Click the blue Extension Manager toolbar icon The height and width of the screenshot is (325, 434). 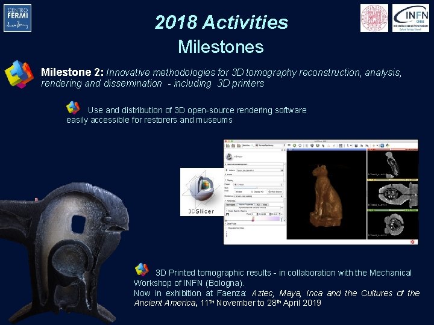click(x=382, y=146)
